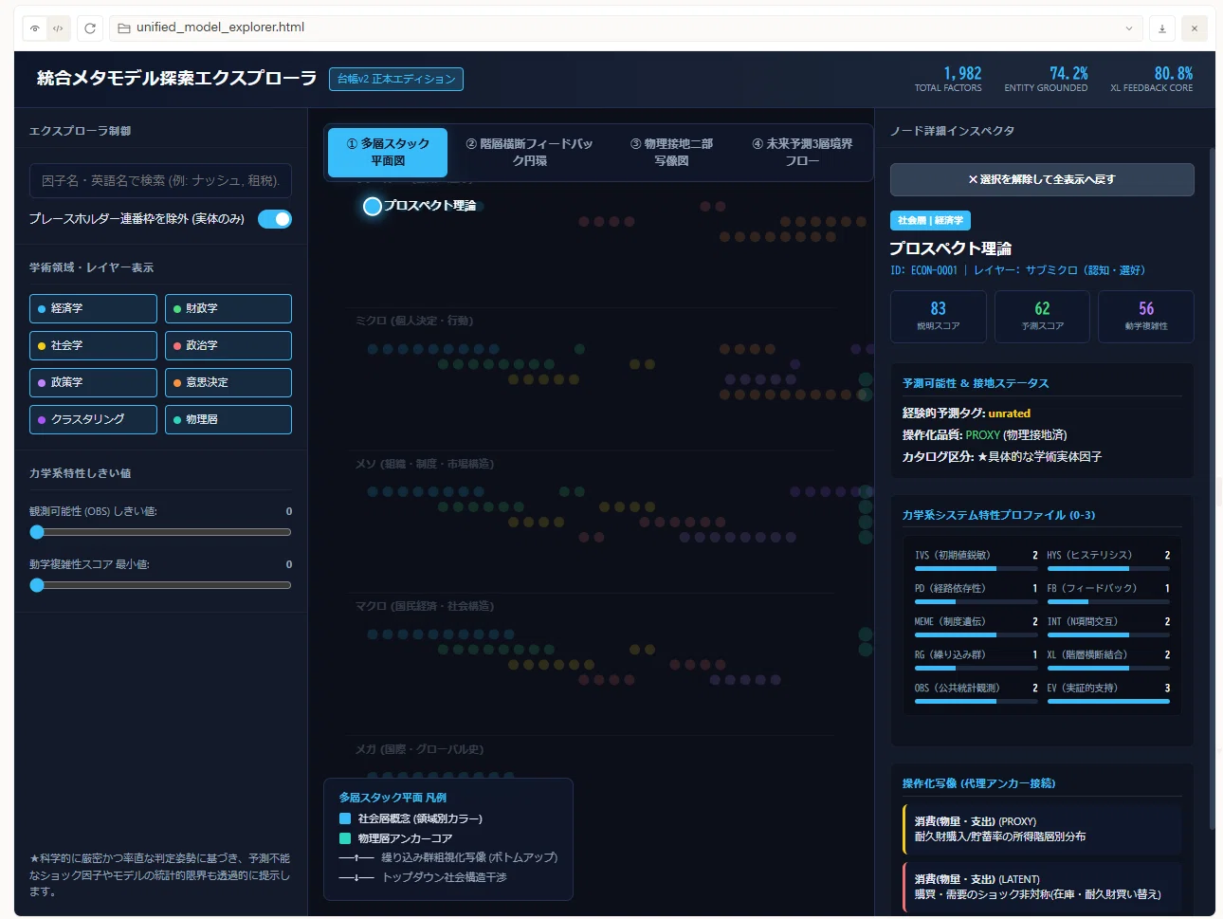Focus the 因子名・英語名で検索 search box
The width and height of the screenshot is (1223, 919).
pos(160,180)
